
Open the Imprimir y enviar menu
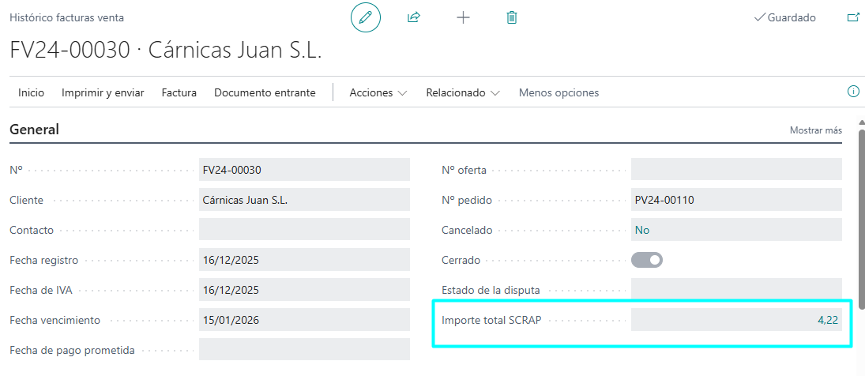coord(103,92)
